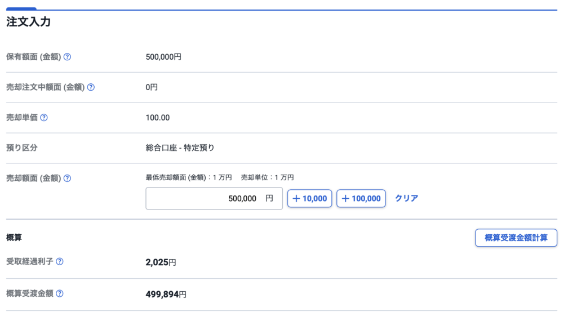The height and width of the screenshot is (321, 577).
Task: Show help for 概算受渡金額 label
Action: coord(60,293)
